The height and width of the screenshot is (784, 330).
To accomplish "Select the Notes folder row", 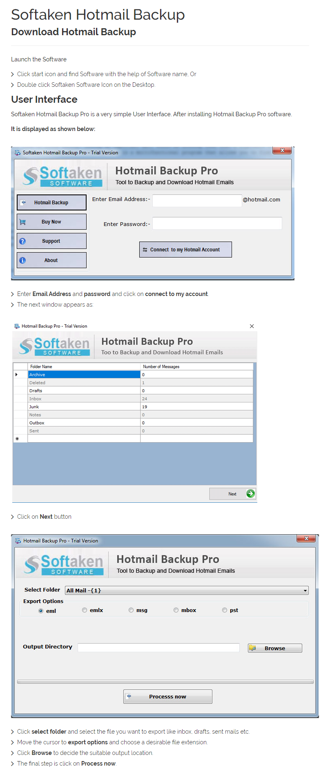I will (x=133, y=415).
